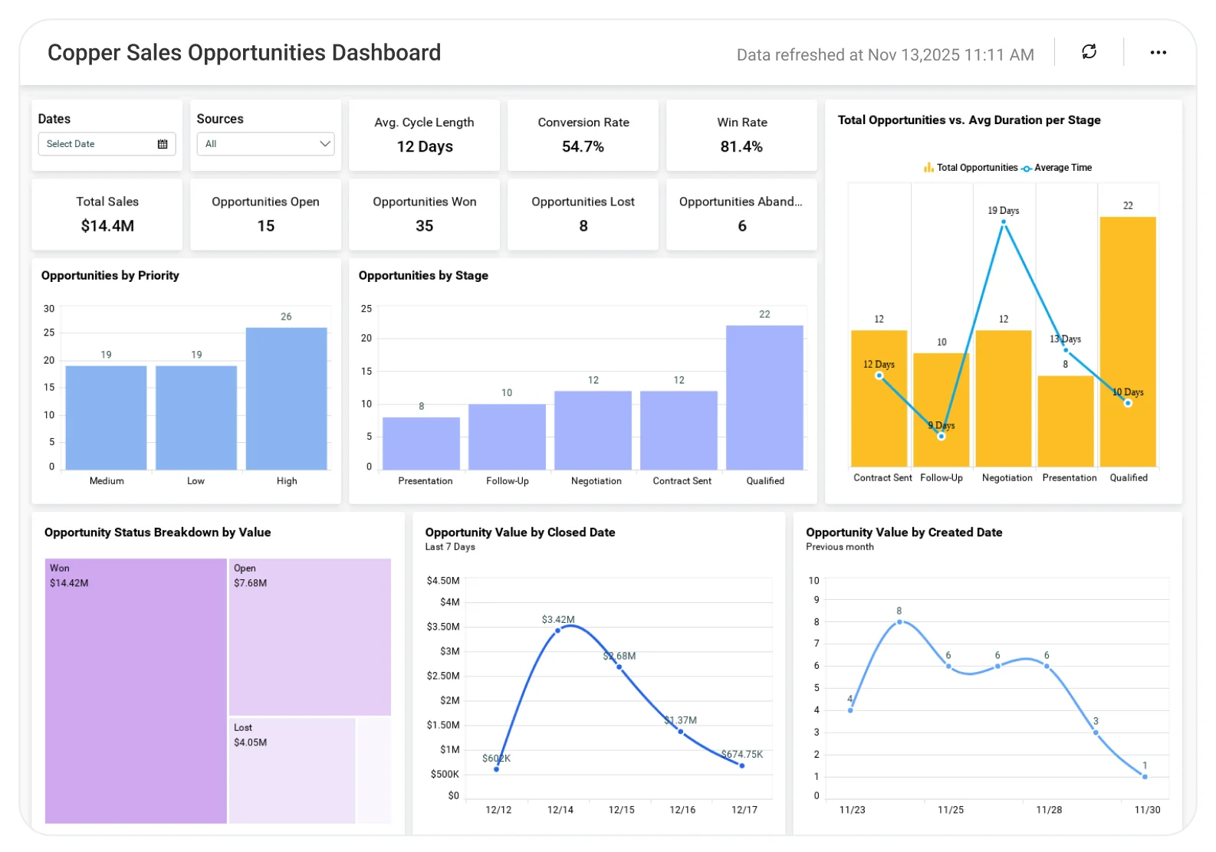Screen dimensions: 1216x852
Task: Click the $2.68M point on closed date chart
Action: [620, 667]
